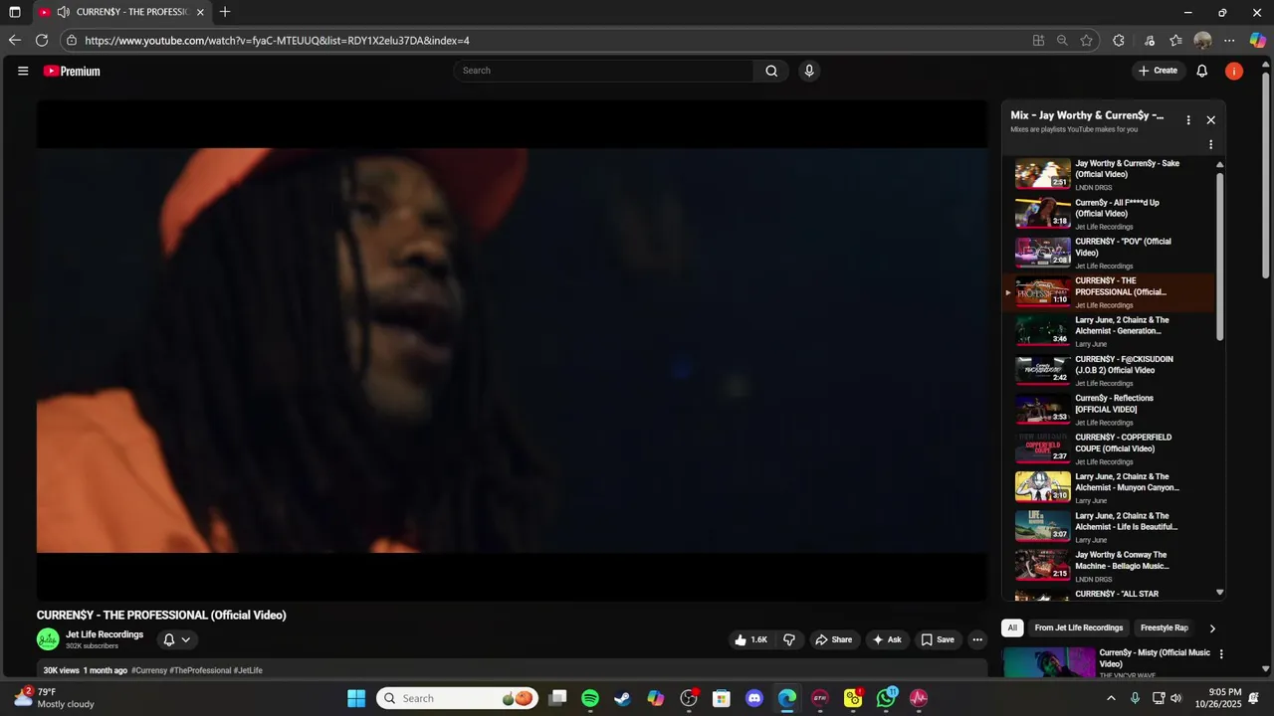View site information lock icon
The image size is (1274, 716).
[x=72, y=41]
